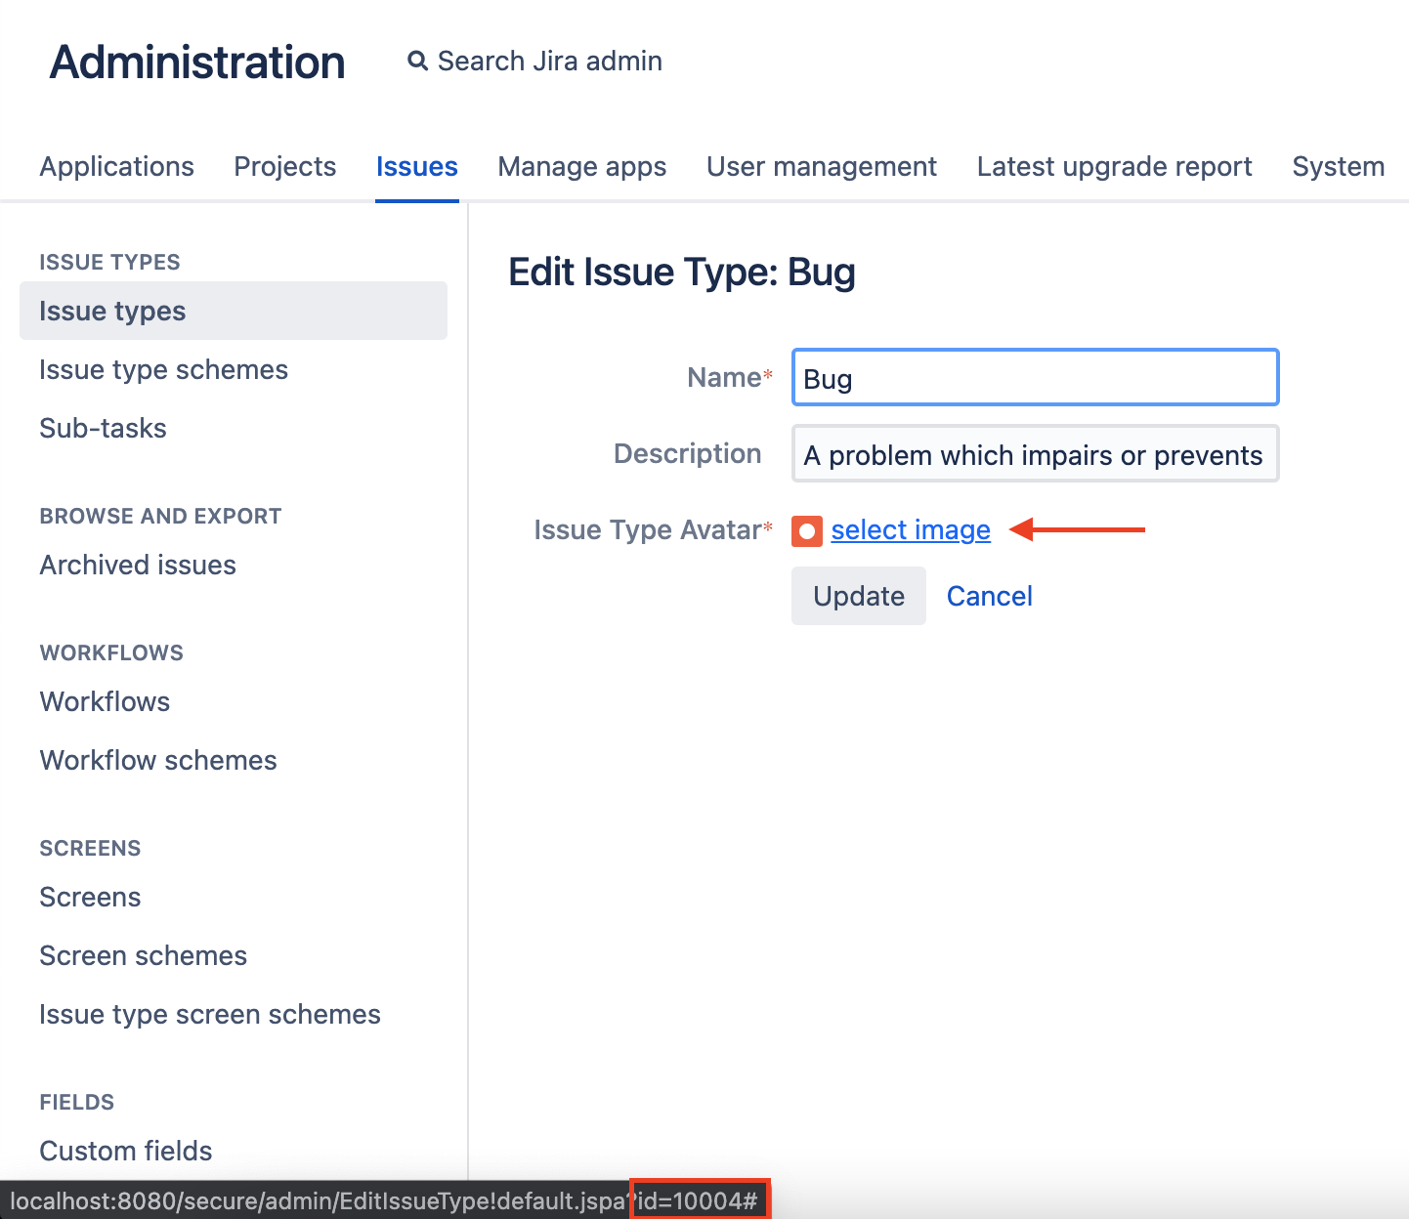
Task: View the Latest upgrade report tab
Action: (1114, 167)
